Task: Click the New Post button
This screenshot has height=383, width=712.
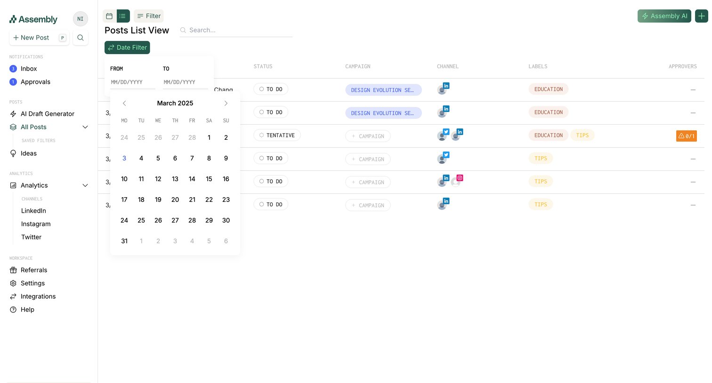Action: pos(39,38)
